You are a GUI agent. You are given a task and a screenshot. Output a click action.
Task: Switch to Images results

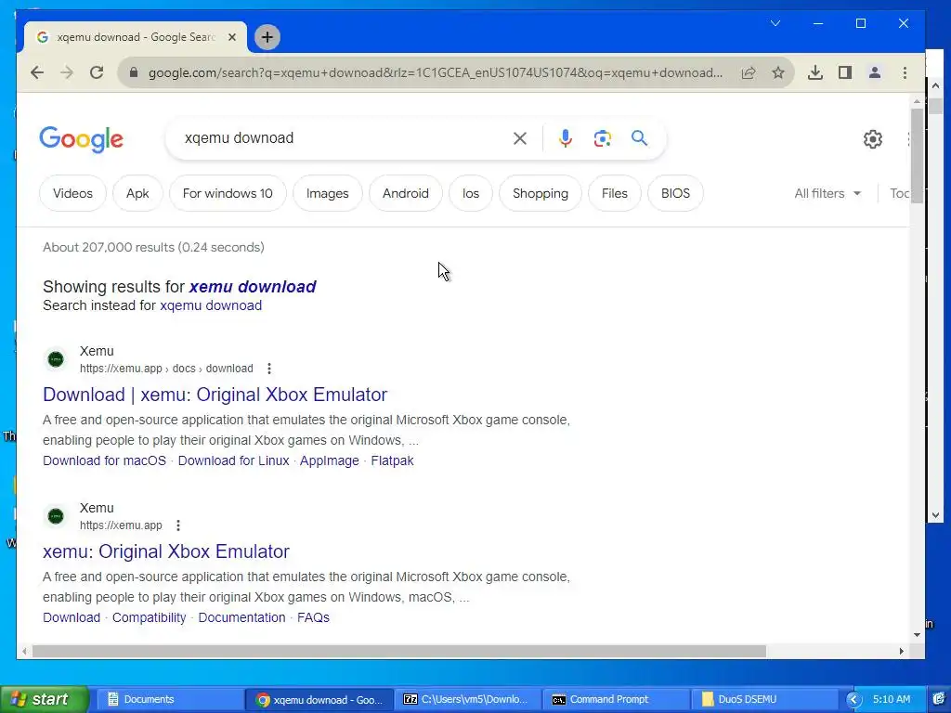click(328, 193)
